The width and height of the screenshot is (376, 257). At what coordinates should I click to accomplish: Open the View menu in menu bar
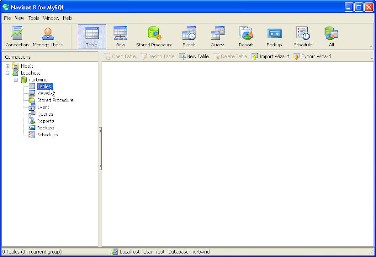pos(19,18)
